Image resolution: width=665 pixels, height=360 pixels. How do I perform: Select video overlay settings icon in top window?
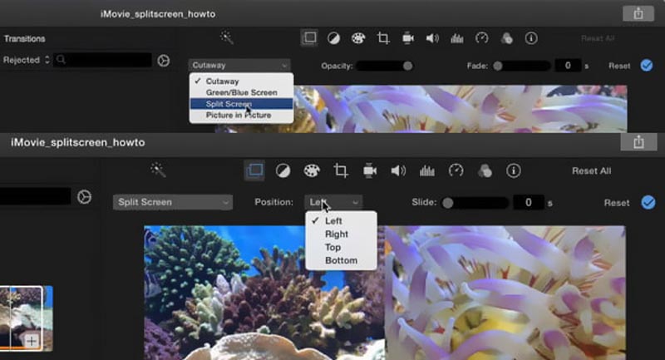[309, 38]
